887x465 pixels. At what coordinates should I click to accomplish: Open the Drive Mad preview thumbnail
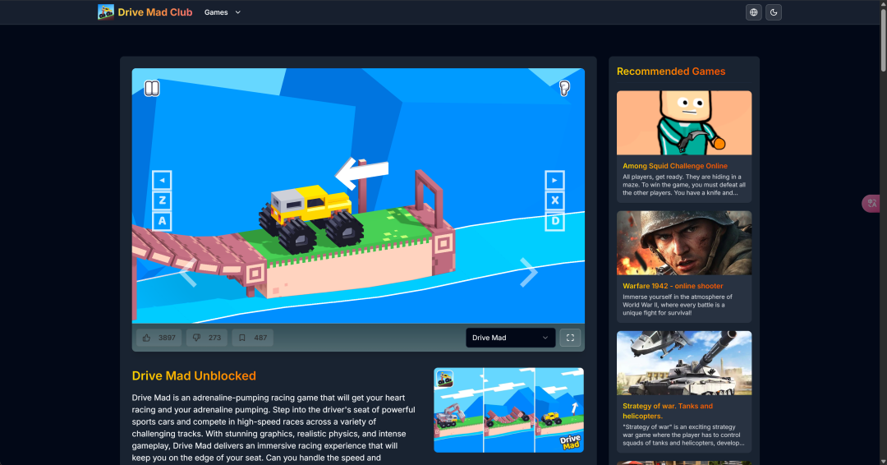coord(508,410)
